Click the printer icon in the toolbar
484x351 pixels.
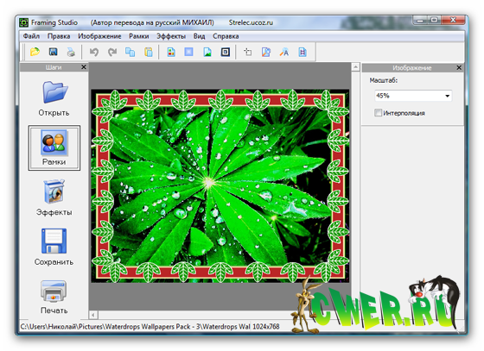71,52
